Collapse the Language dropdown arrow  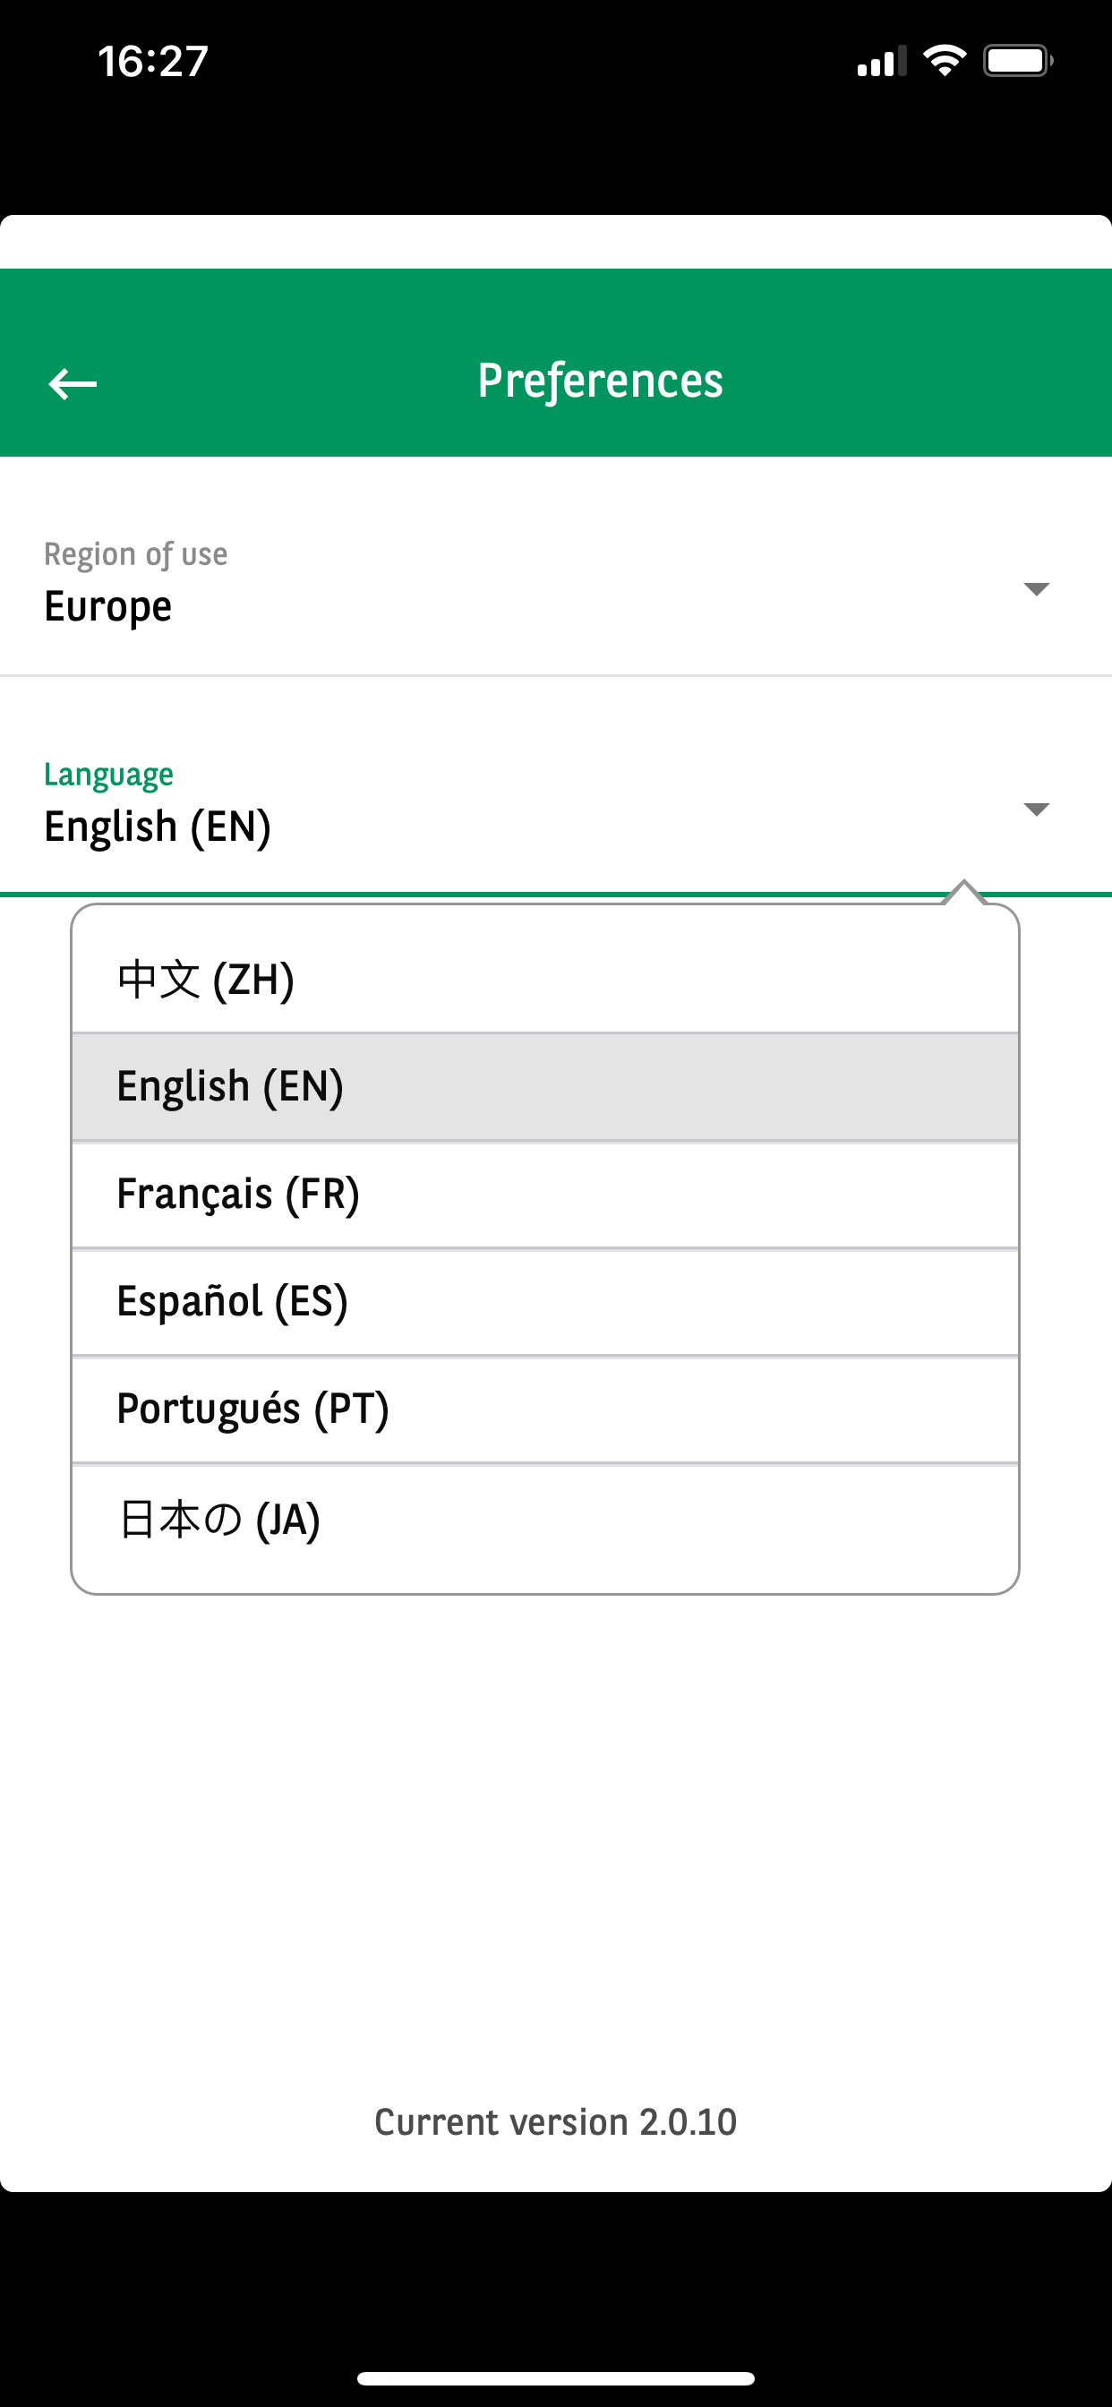pos(1036,809)
